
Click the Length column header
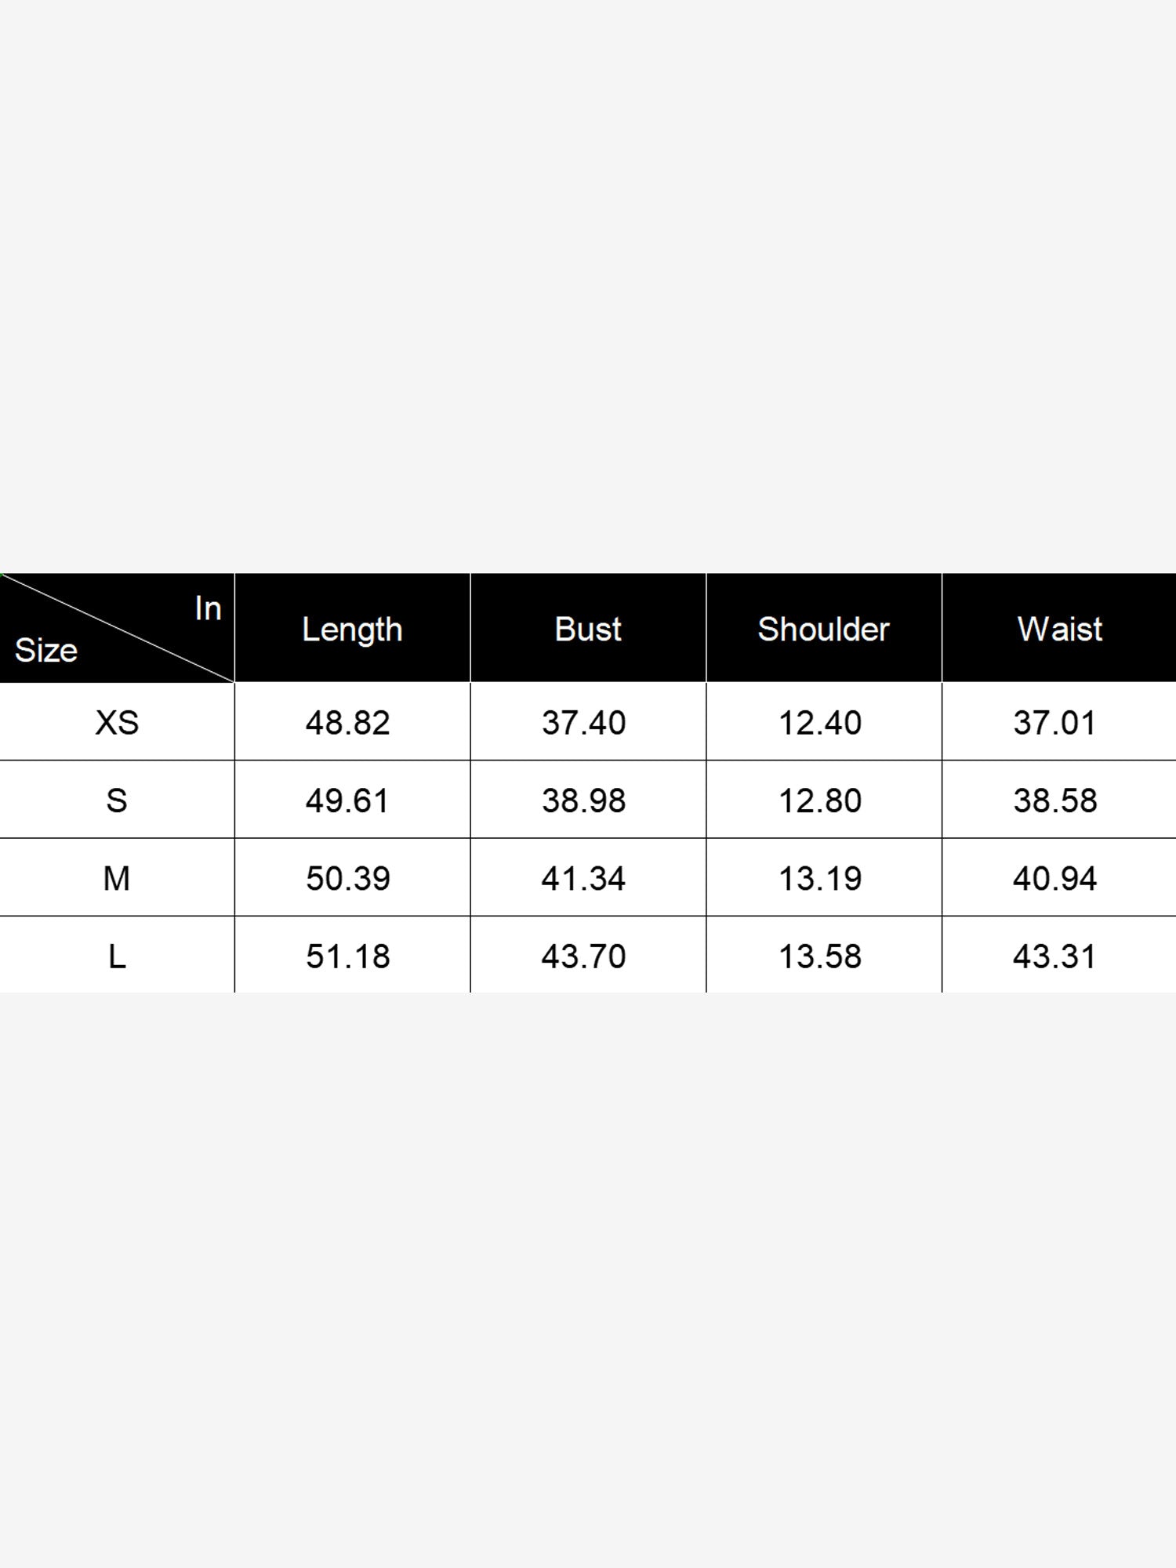coord(352,630)
